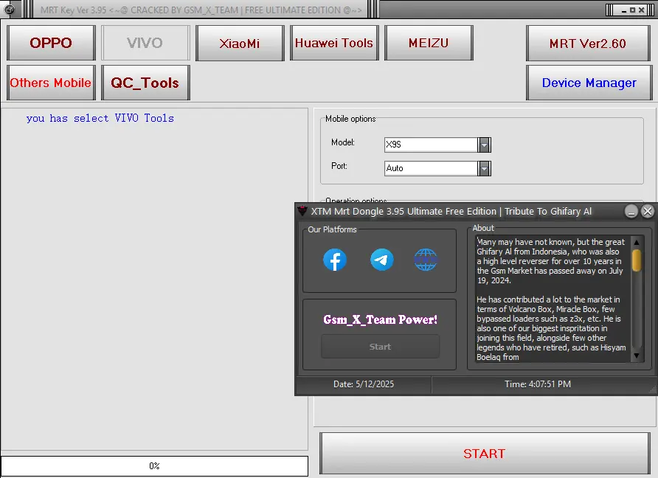
Task: Click the Start button under Gsm_X_Team Power
Action: coord(380,347)
